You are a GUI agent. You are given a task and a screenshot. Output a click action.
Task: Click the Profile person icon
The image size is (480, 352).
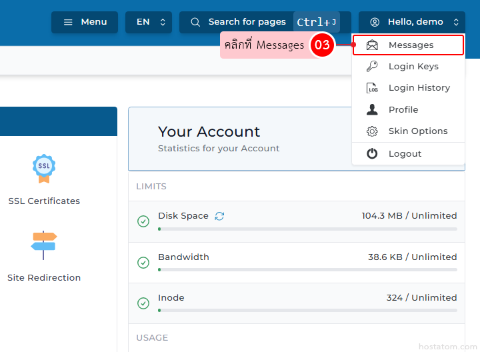(372, 110)
